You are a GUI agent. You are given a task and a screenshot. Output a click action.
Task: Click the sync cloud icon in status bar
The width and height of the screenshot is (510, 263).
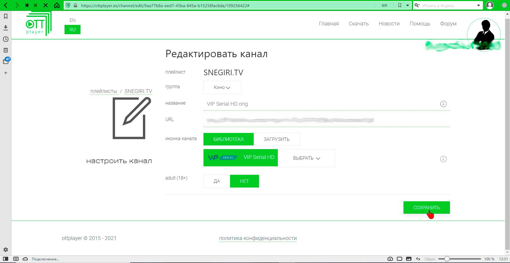click(25, 259)
